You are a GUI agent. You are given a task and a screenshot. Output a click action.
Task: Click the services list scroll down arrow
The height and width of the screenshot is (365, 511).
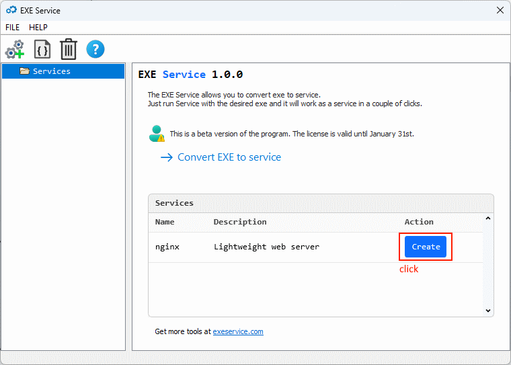488,311
